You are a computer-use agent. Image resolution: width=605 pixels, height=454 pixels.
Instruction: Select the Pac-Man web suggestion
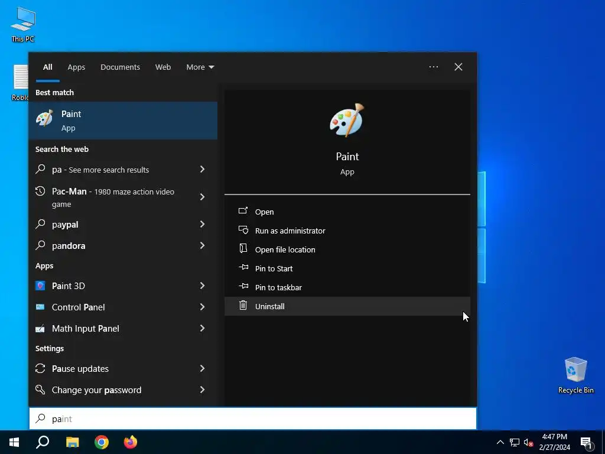click(123, 197)
